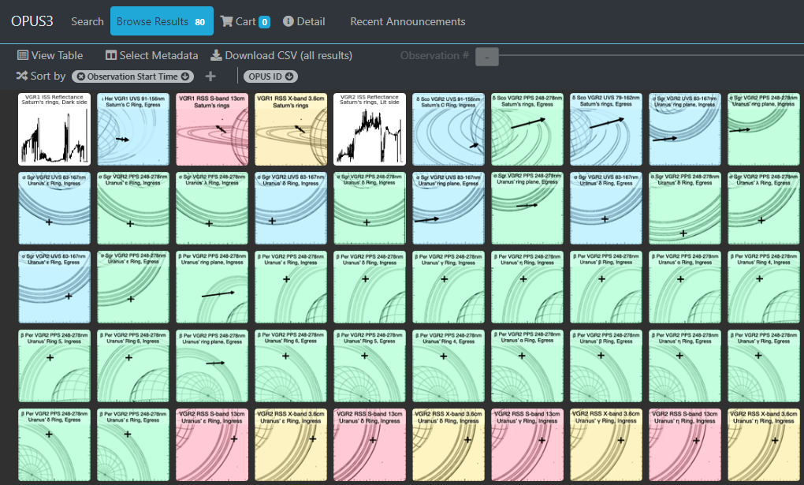Open β Per VGR2 PPS Ring 5 Ingress

click(x=54, y=366)
